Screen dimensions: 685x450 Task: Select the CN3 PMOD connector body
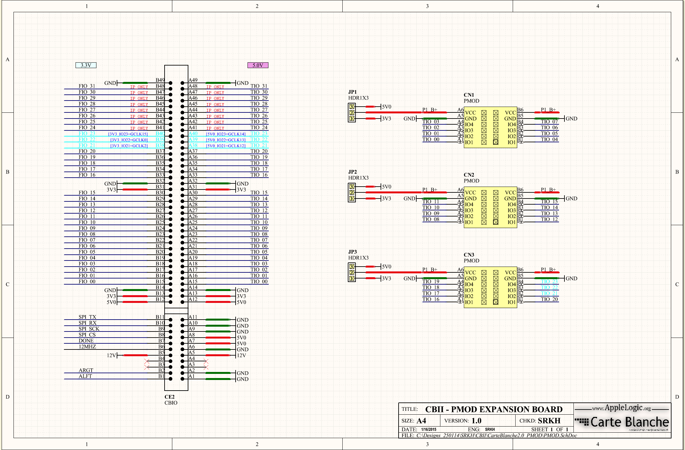coord(490,287)
